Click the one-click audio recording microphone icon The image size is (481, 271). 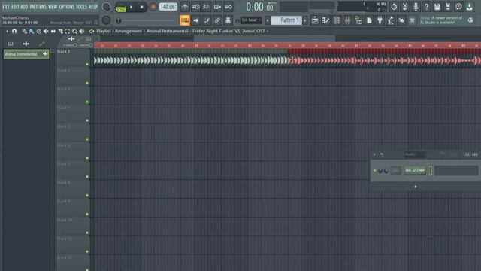(x=416, y=7)
